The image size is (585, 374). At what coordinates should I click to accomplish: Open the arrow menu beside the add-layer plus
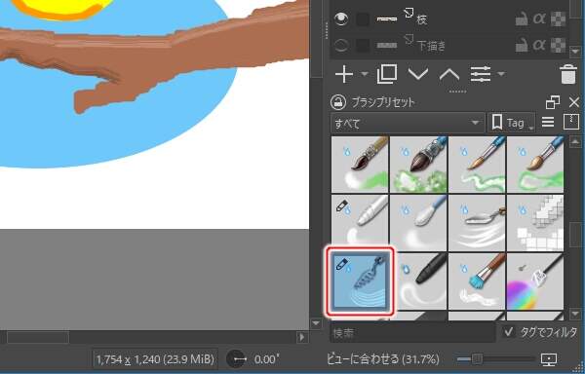pyautogui.click(x=364, y=74)
